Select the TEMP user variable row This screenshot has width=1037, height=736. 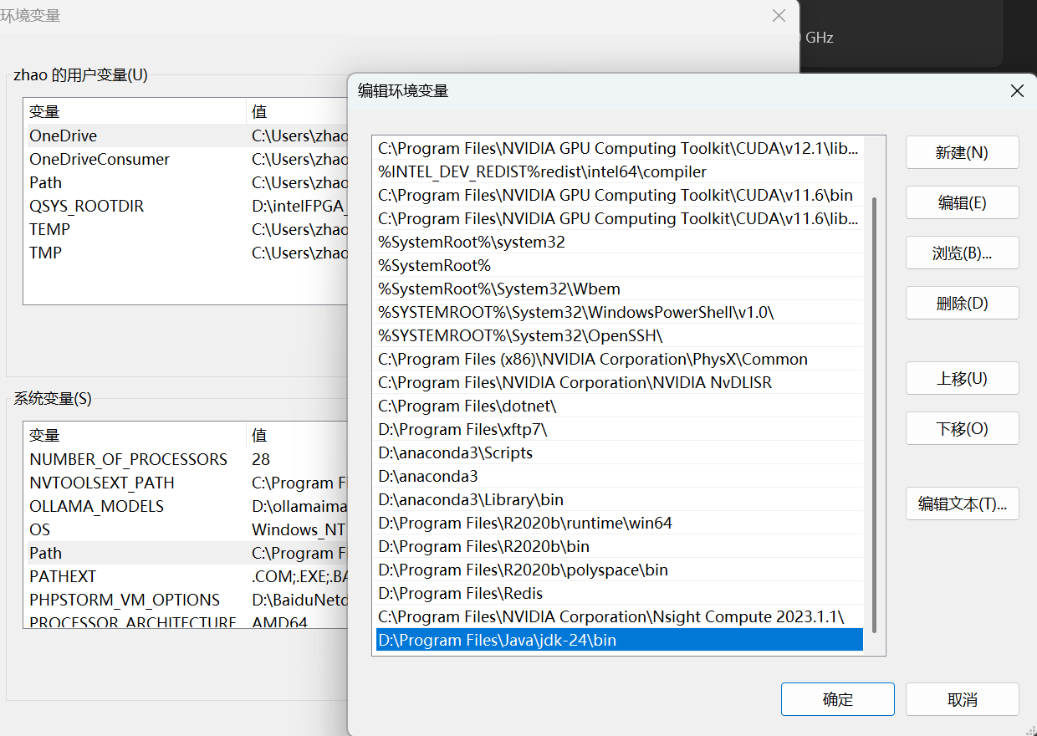click(186, 229)
